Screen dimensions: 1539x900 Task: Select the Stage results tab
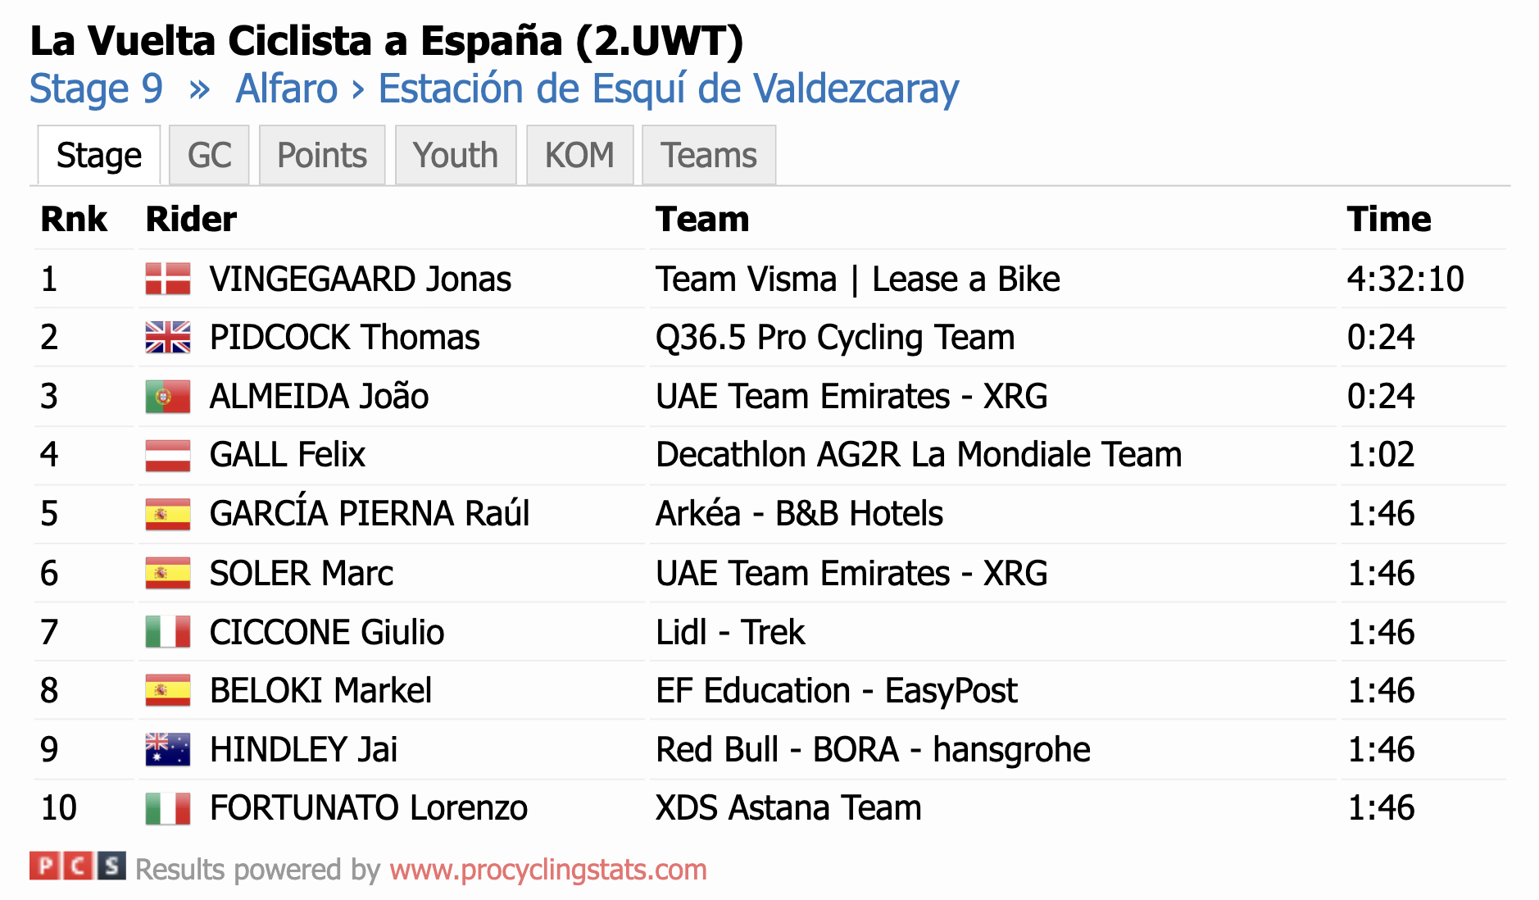pyautogui.click(x=99, y=155)
